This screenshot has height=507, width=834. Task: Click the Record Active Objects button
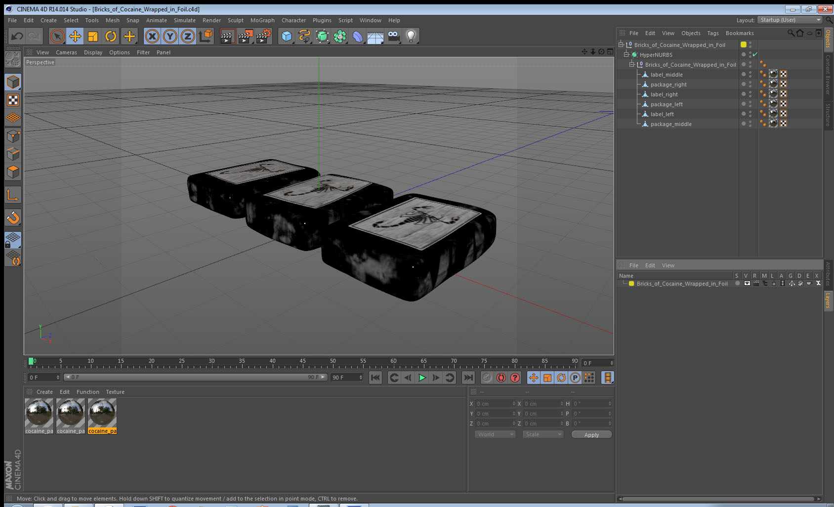click(487, 378)
